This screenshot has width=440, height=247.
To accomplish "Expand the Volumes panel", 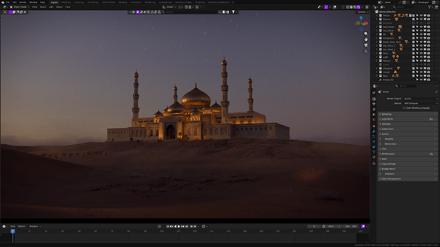I will [407, 124].
